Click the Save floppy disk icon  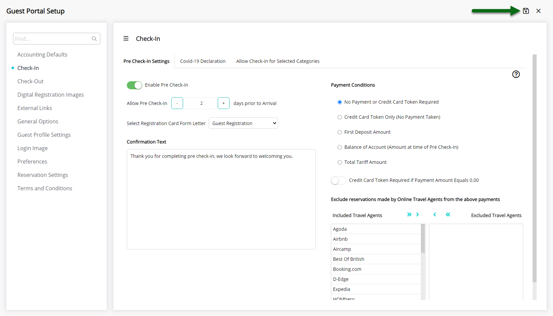click(526, 11)
